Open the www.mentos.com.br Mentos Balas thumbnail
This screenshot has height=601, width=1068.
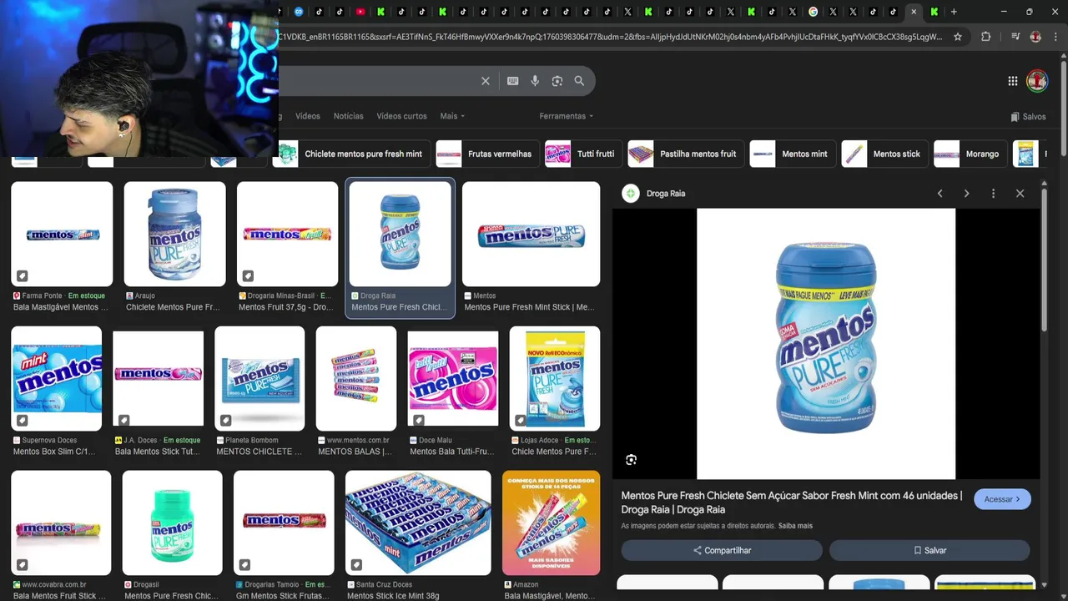click(356, 378)
